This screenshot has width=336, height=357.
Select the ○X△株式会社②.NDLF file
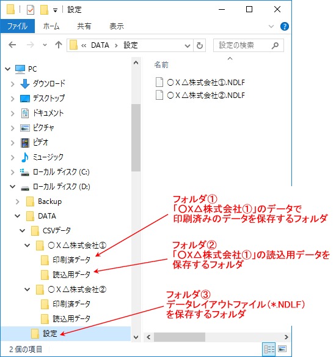(x=200, y=95)
